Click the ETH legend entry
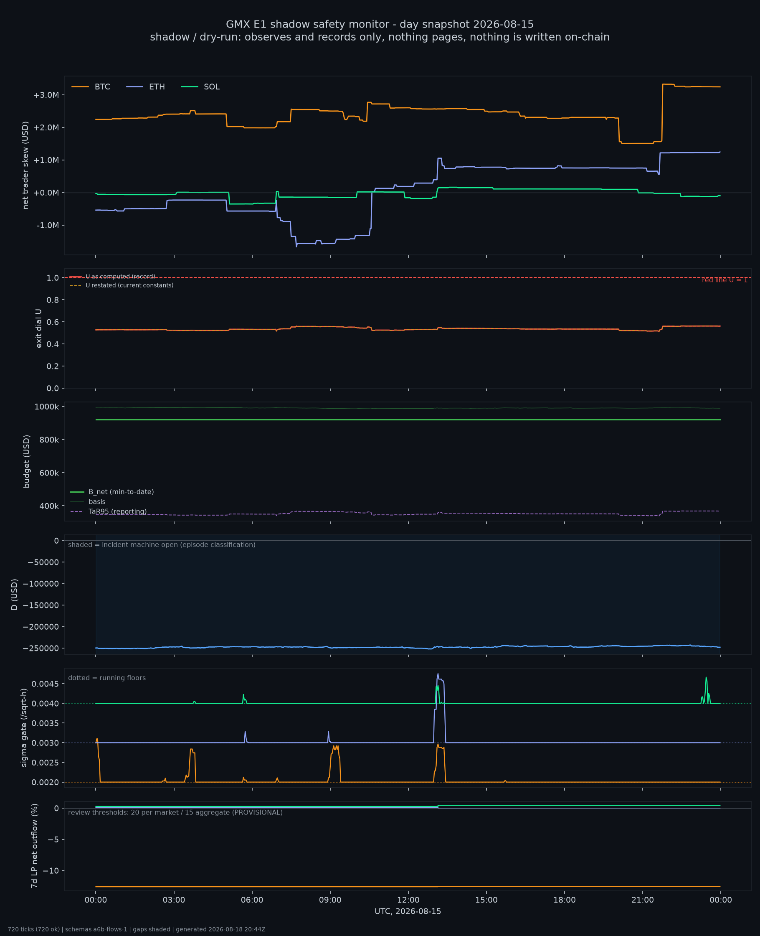760x936 pixels. point(145,87)
